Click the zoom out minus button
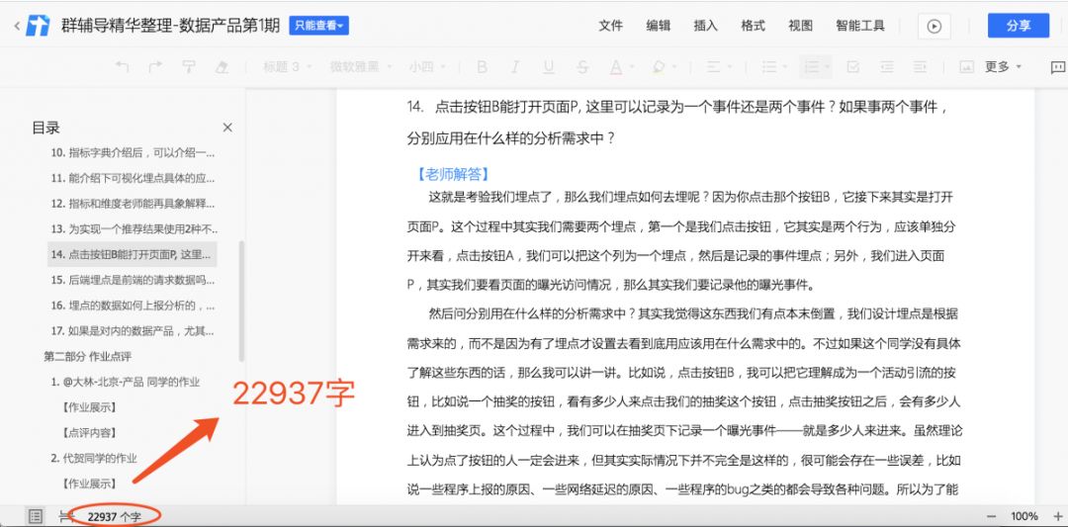 [991, 517]
